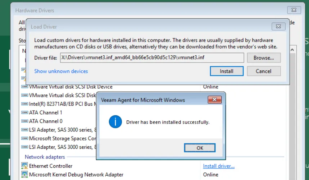Close the Load Driver dialog window
This screenshot has width=309, height=180.
[278, 26]
